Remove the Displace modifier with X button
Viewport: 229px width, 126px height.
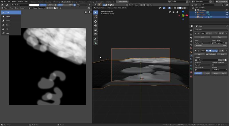pos(226,51)
